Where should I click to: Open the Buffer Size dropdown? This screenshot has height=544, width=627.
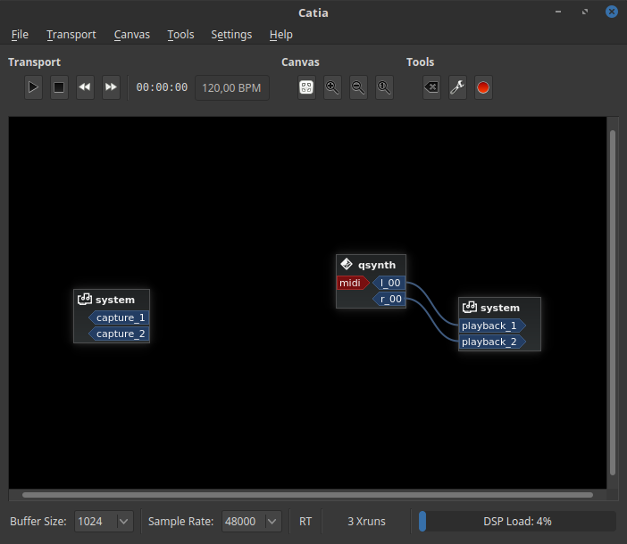[104, 521]
